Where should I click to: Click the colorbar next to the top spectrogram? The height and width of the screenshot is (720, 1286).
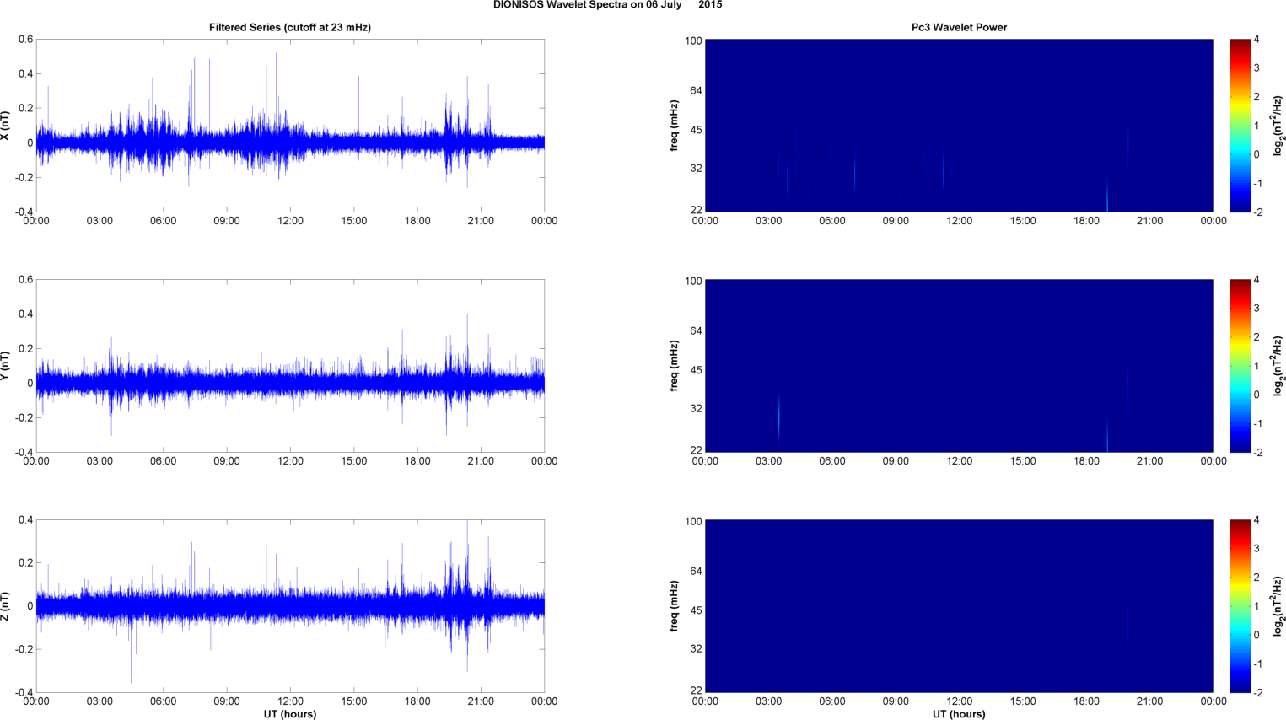pyautogui.click(x=1240, y=126)
